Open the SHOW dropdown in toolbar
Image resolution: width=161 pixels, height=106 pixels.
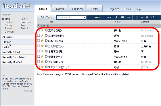tap(97, 17)
